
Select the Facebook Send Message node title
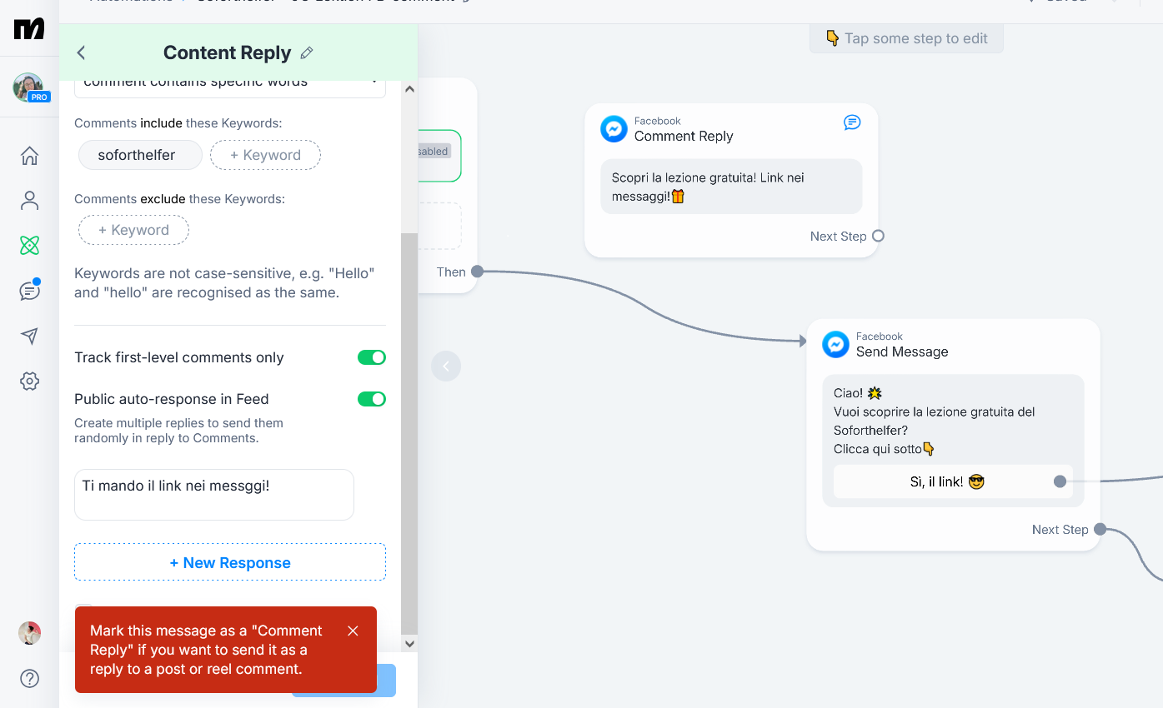click(x=902, y=352)
